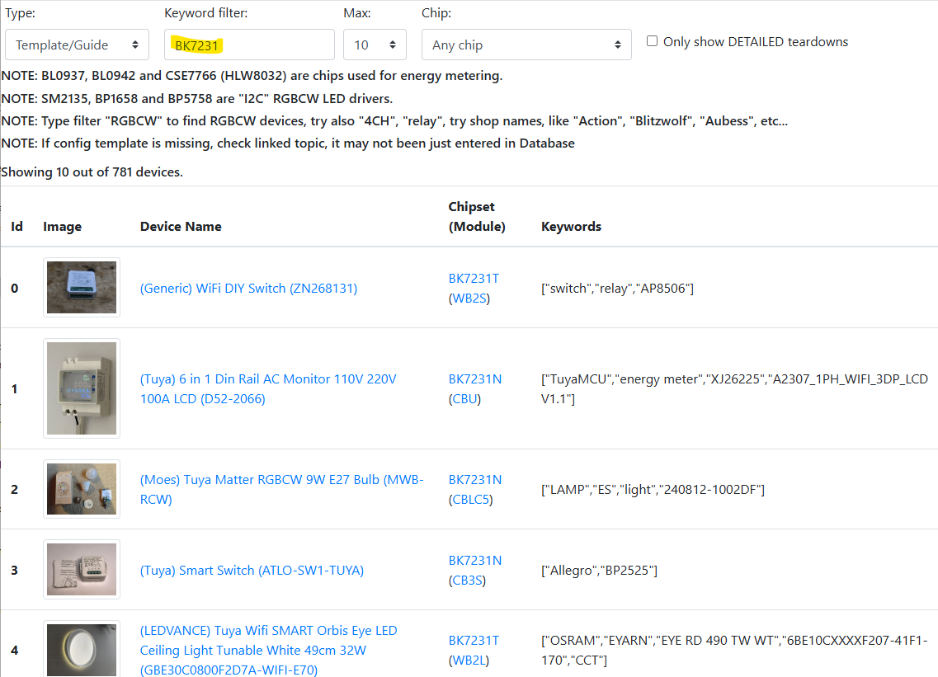Click the note about missing config template
938x677 pixels.
288,143
